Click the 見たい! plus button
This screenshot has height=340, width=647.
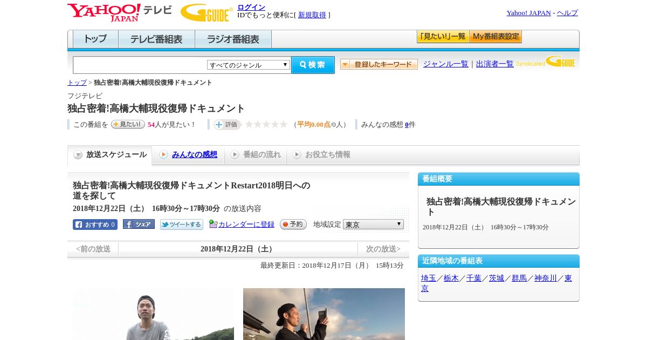(128, 124)
